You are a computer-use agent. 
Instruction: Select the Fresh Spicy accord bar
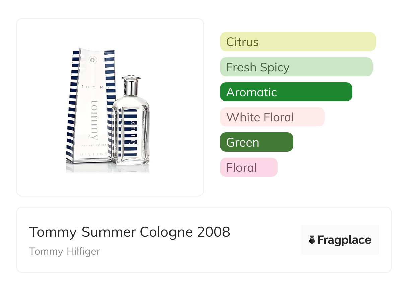296,67
